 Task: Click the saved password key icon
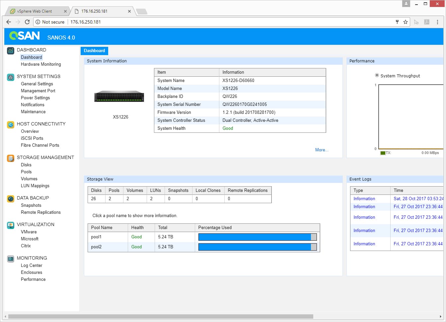[x=397, y=22]
